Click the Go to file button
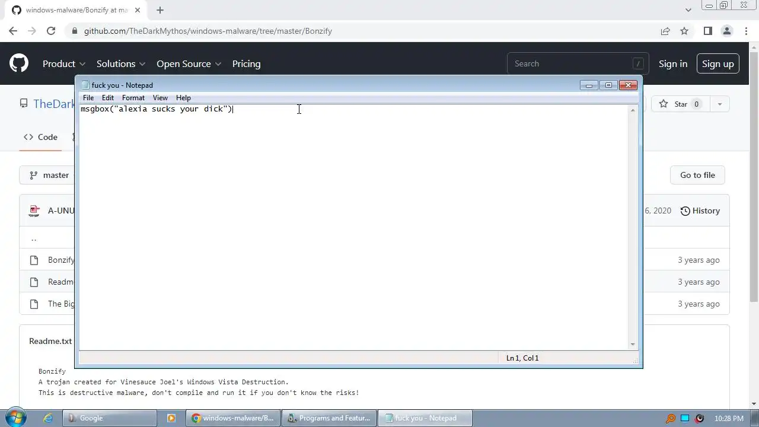Image resolution: width=759 pixels, height=427 pixels. click(x=697, y=175)
